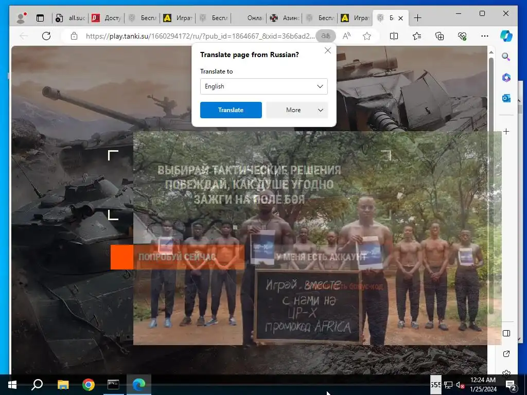Switch to the Онла tab
527x395 pixels.
tap(249, 18)
